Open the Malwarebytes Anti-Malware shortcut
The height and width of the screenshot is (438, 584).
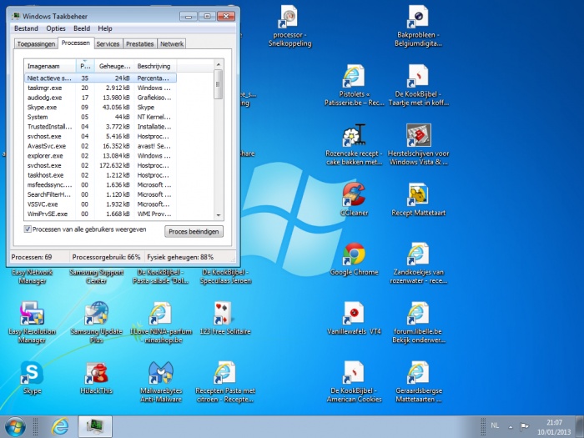pyautogui.click(x=161, y=373)
